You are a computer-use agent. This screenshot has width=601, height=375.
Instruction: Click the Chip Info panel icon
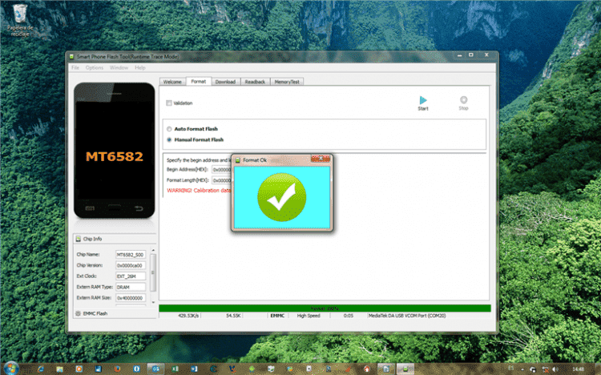(79, 239)
